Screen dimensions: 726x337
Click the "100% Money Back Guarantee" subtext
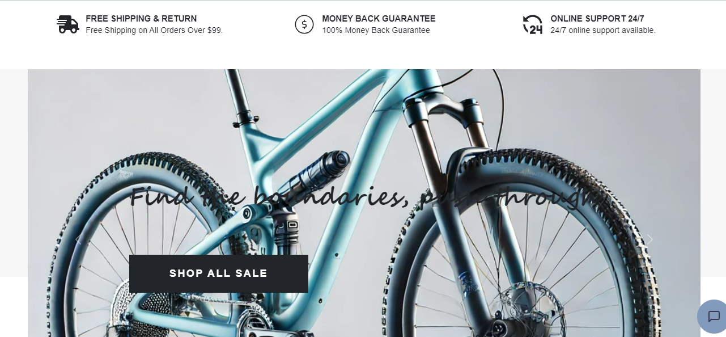(376, 30)
